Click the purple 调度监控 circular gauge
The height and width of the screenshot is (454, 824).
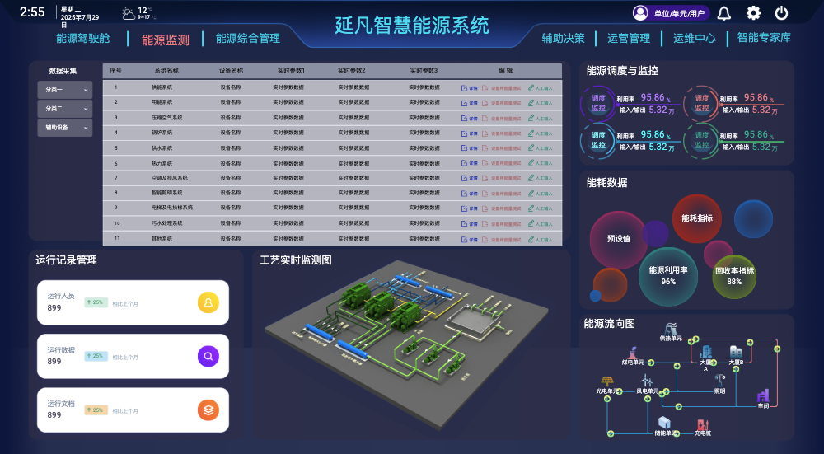pos(598,103)
